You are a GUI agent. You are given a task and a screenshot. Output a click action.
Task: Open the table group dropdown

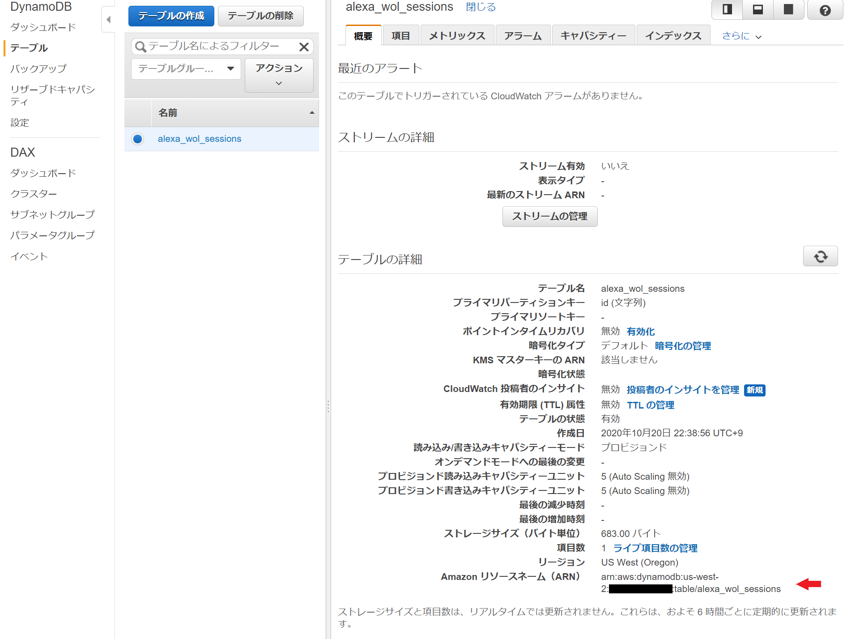click(186, 69)
